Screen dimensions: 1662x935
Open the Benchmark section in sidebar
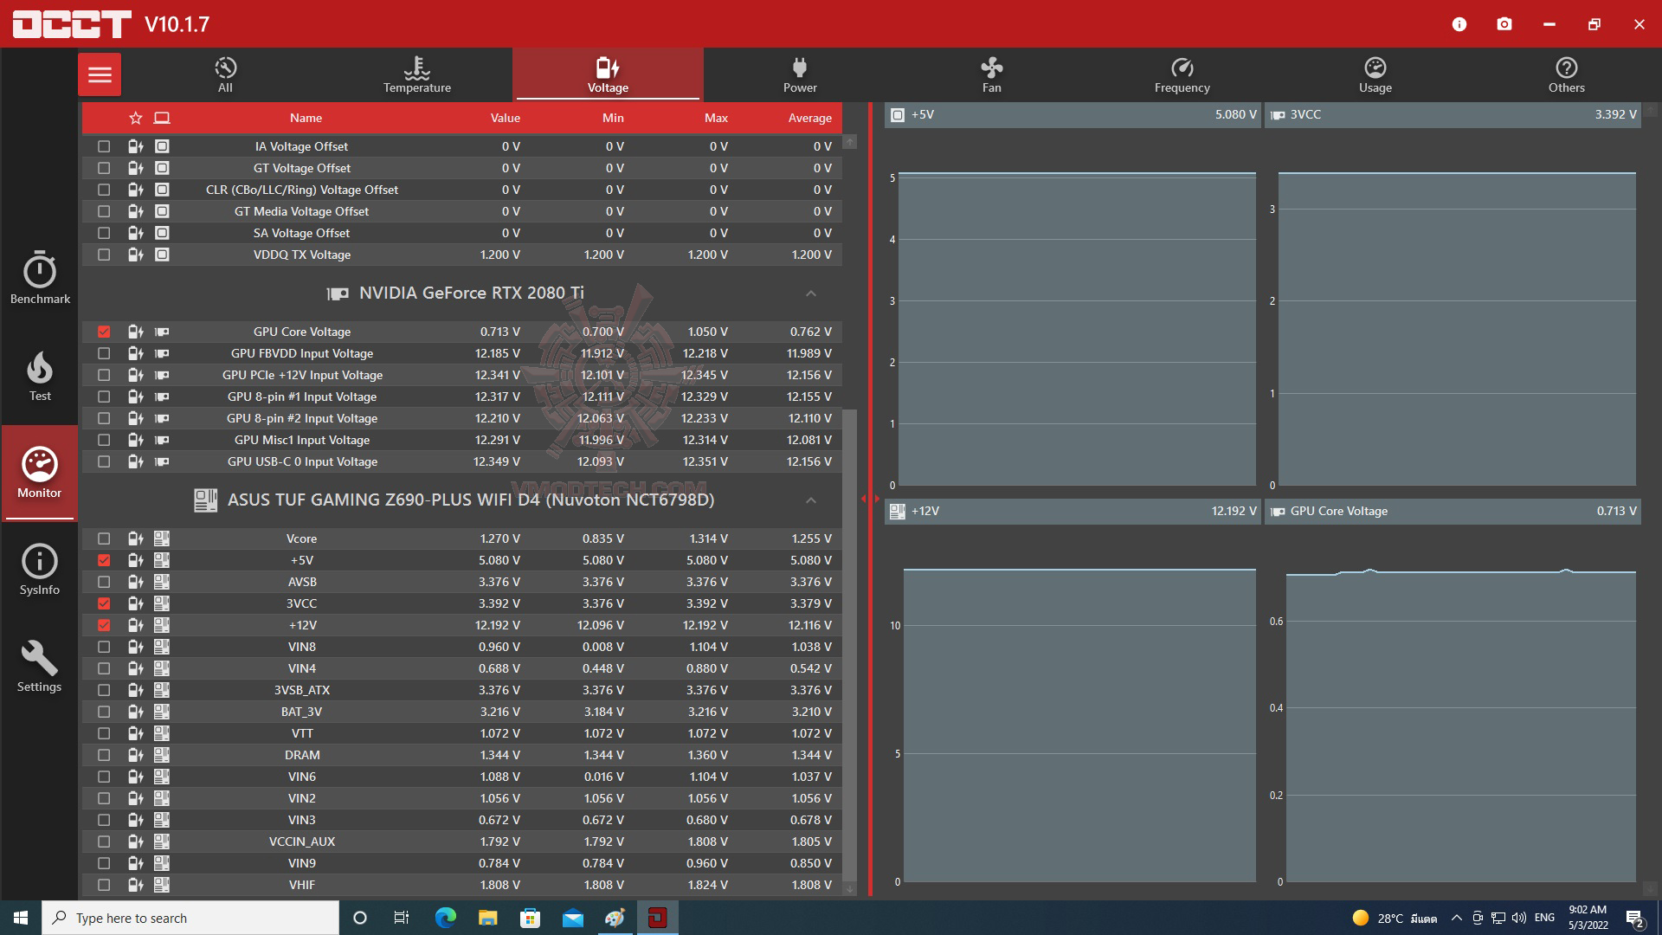(x=40, y=279)
